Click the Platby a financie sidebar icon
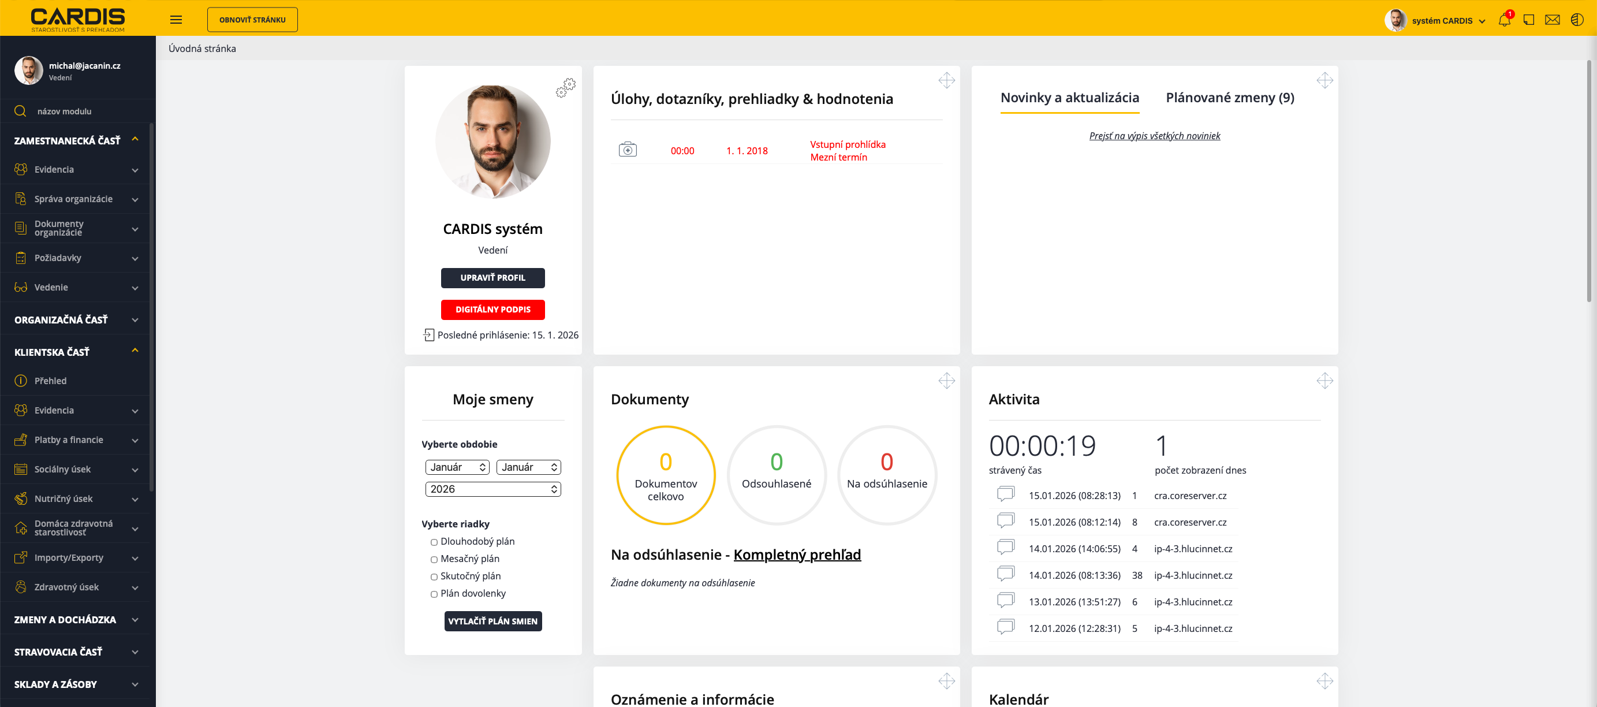 click(x=20, y=440)
